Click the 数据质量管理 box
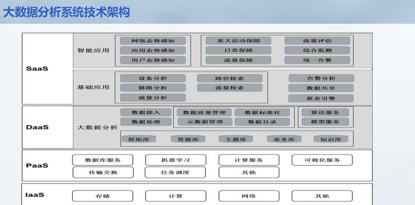 pyautogui.click(x=204, y=113)
